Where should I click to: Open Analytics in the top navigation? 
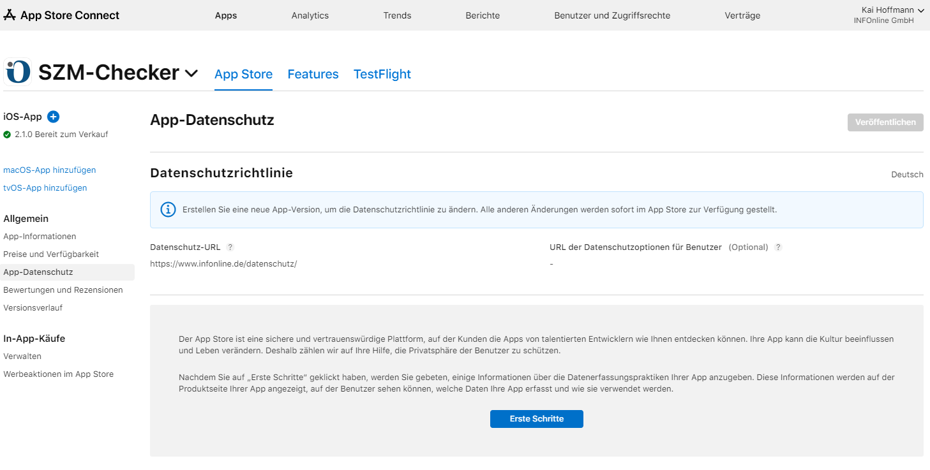click(310, 15)
